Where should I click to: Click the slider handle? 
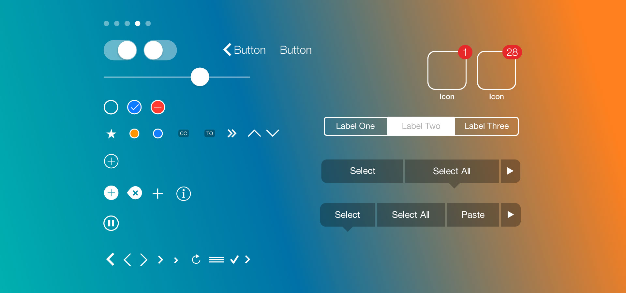200,77
